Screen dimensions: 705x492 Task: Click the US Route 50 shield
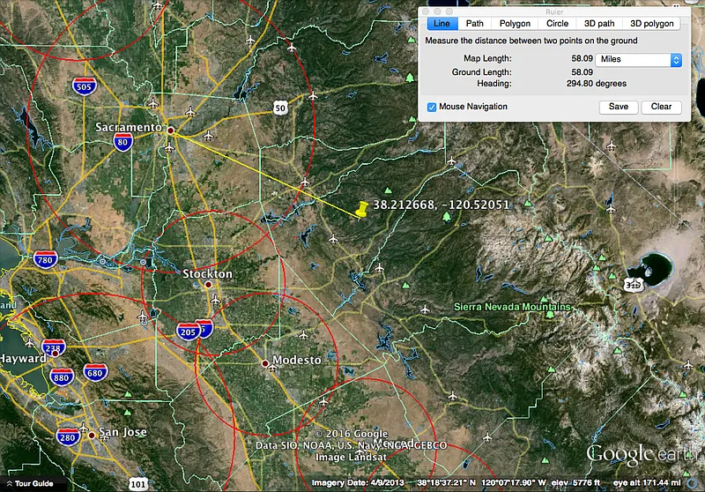[279, 108]
